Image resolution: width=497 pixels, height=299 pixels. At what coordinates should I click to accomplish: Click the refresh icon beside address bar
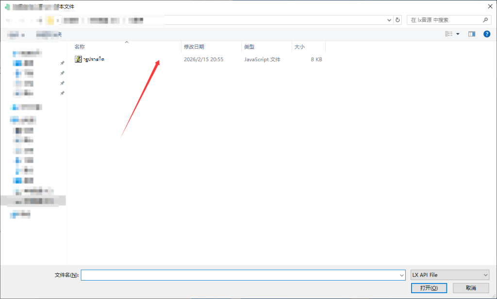point(398,20)
